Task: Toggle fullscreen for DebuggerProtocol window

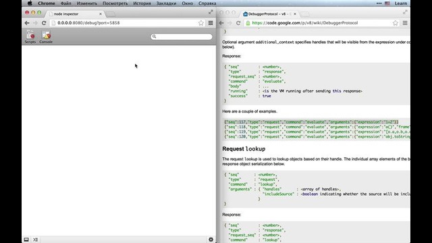Action: point(405,12)
